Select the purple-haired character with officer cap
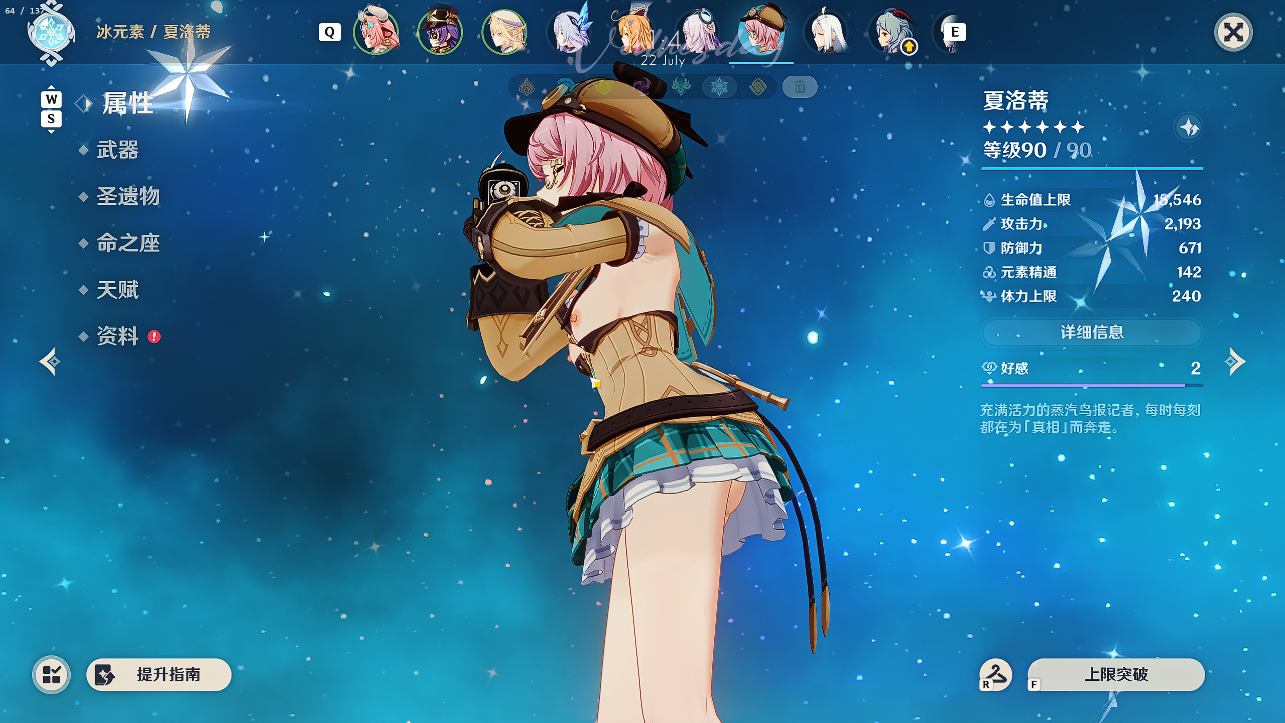The height and width of the screenshot is (723, 1285). (440, 32)
